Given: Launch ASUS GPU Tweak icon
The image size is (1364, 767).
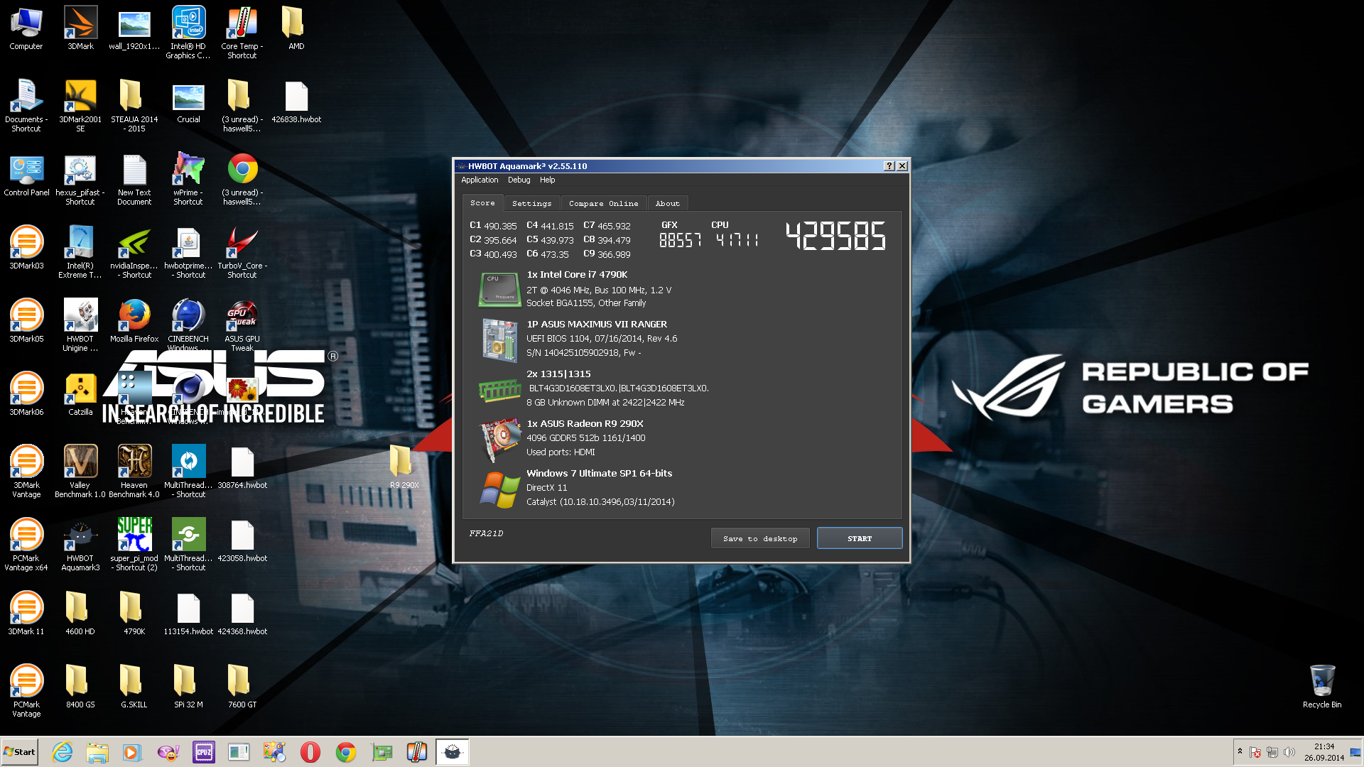Looking at the screenshot, I should coord(242,325).
